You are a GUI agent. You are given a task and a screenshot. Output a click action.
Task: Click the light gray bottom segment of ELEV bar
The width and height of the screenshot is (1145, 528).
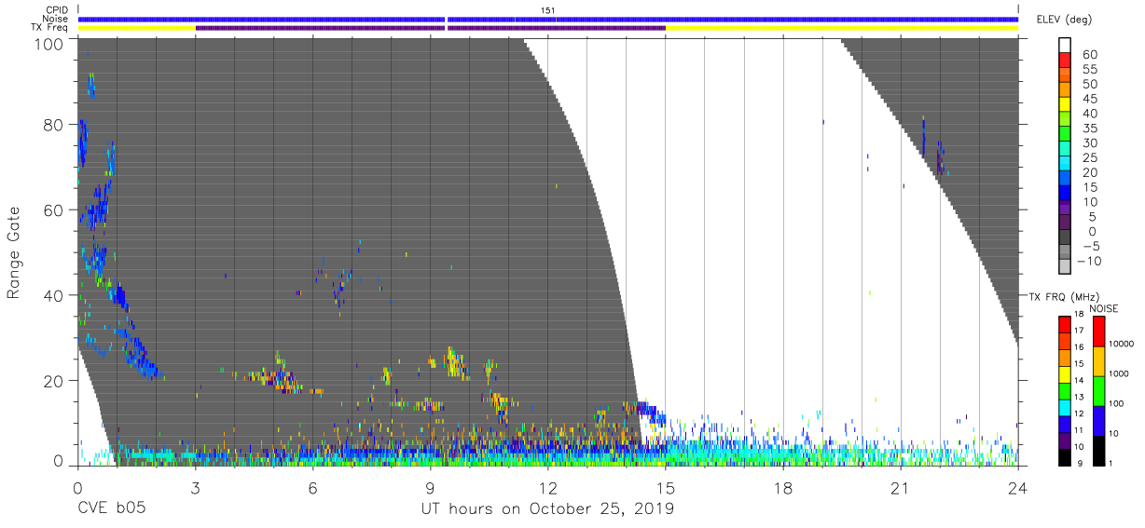coord(1066,264)
